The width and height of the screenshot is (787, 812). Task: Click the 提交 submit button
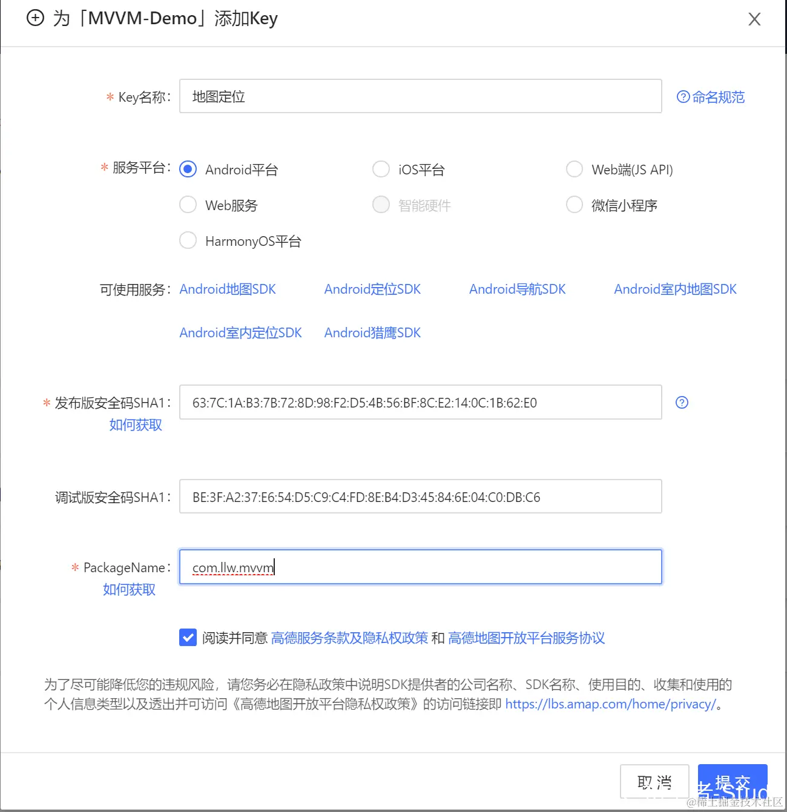click(x=732, y=782)
